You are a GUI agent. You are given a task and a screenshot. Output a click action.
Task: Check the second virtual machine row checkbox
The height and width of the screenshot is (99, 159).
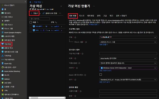click(x=31, y=30)
